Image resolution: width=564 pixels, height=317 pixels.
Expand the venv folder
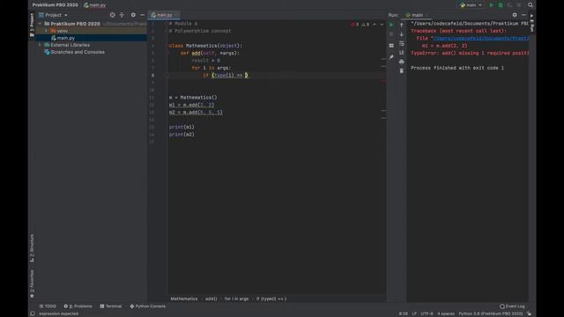coord(46,31)
